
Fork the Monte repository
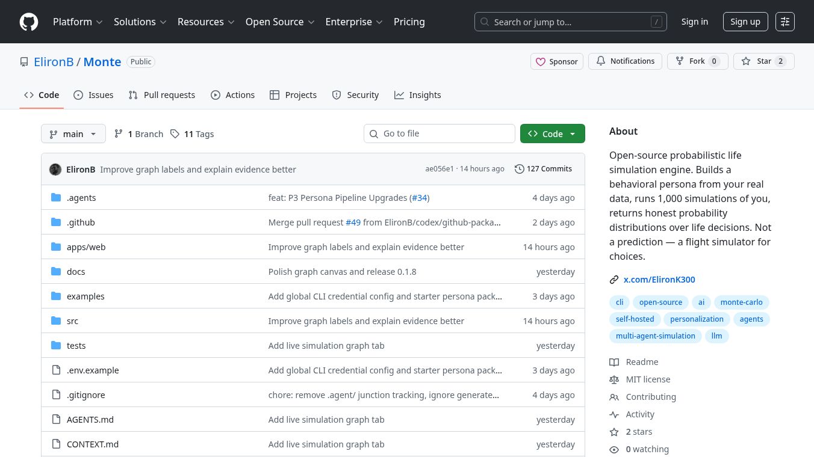697,61
